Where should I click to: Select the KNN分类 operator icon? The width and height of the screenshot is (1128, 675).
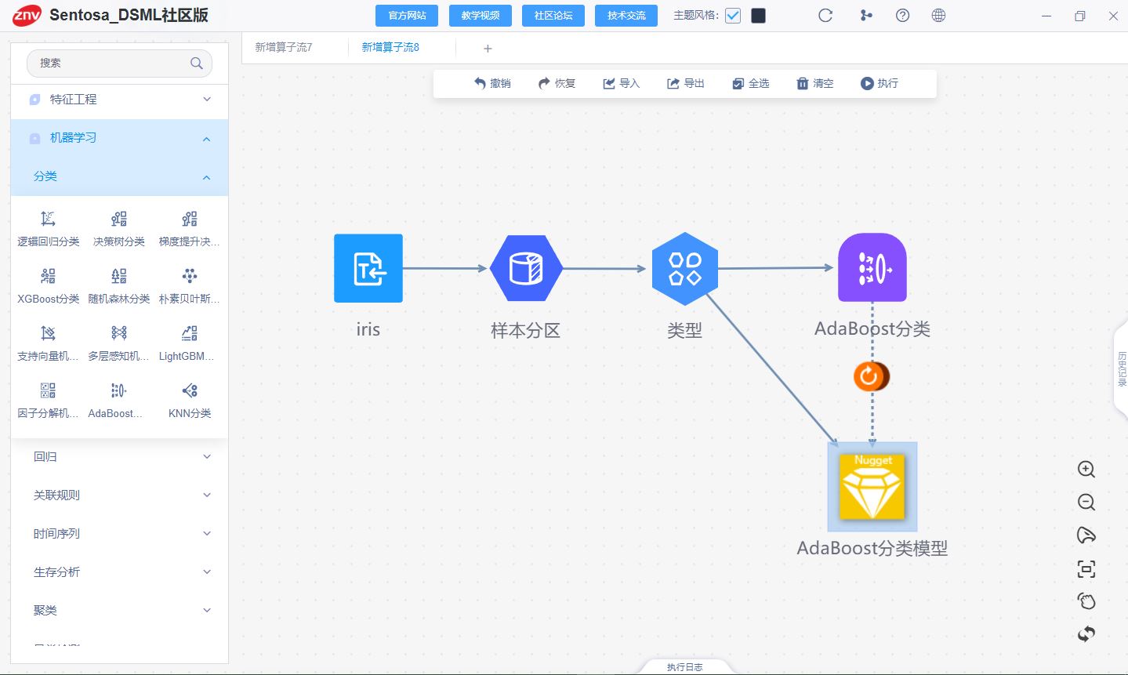[190, 390]
